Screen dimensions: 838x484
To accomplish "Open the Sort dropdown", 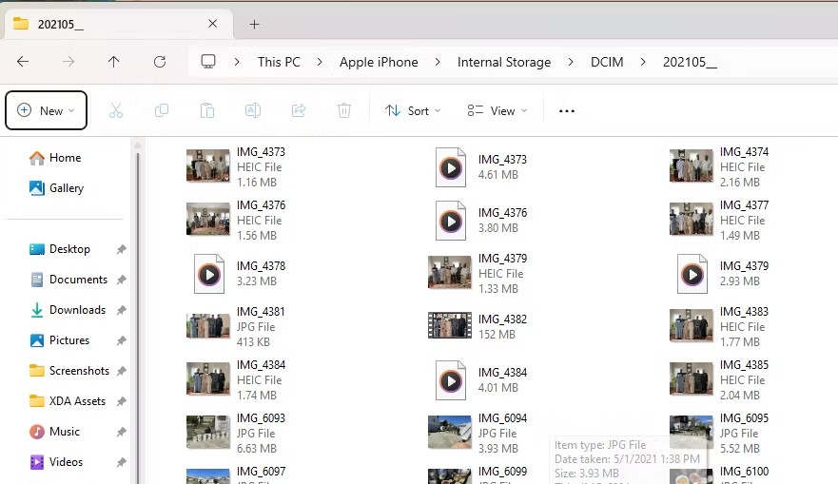I will [x=413, y=110].
